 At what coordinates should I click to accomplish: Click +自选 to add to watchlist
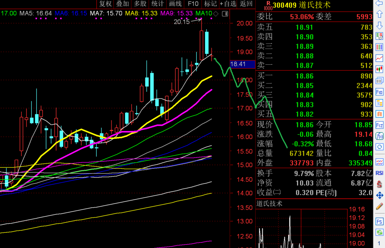[228, 4]
